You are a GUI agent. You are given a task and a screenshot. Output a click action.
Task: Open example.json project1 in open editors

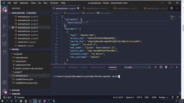(x=29, y=17)
